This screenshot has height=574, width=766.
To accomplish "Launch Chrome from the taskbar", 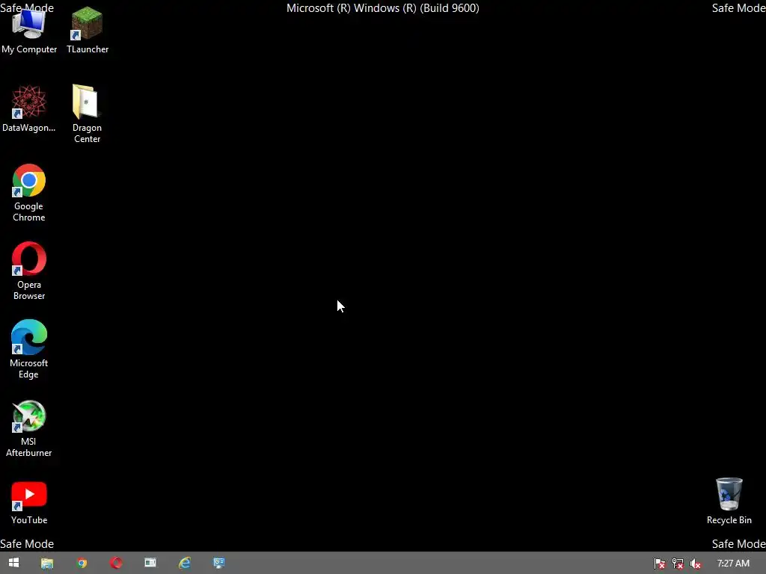I will (x=82, y=564).
